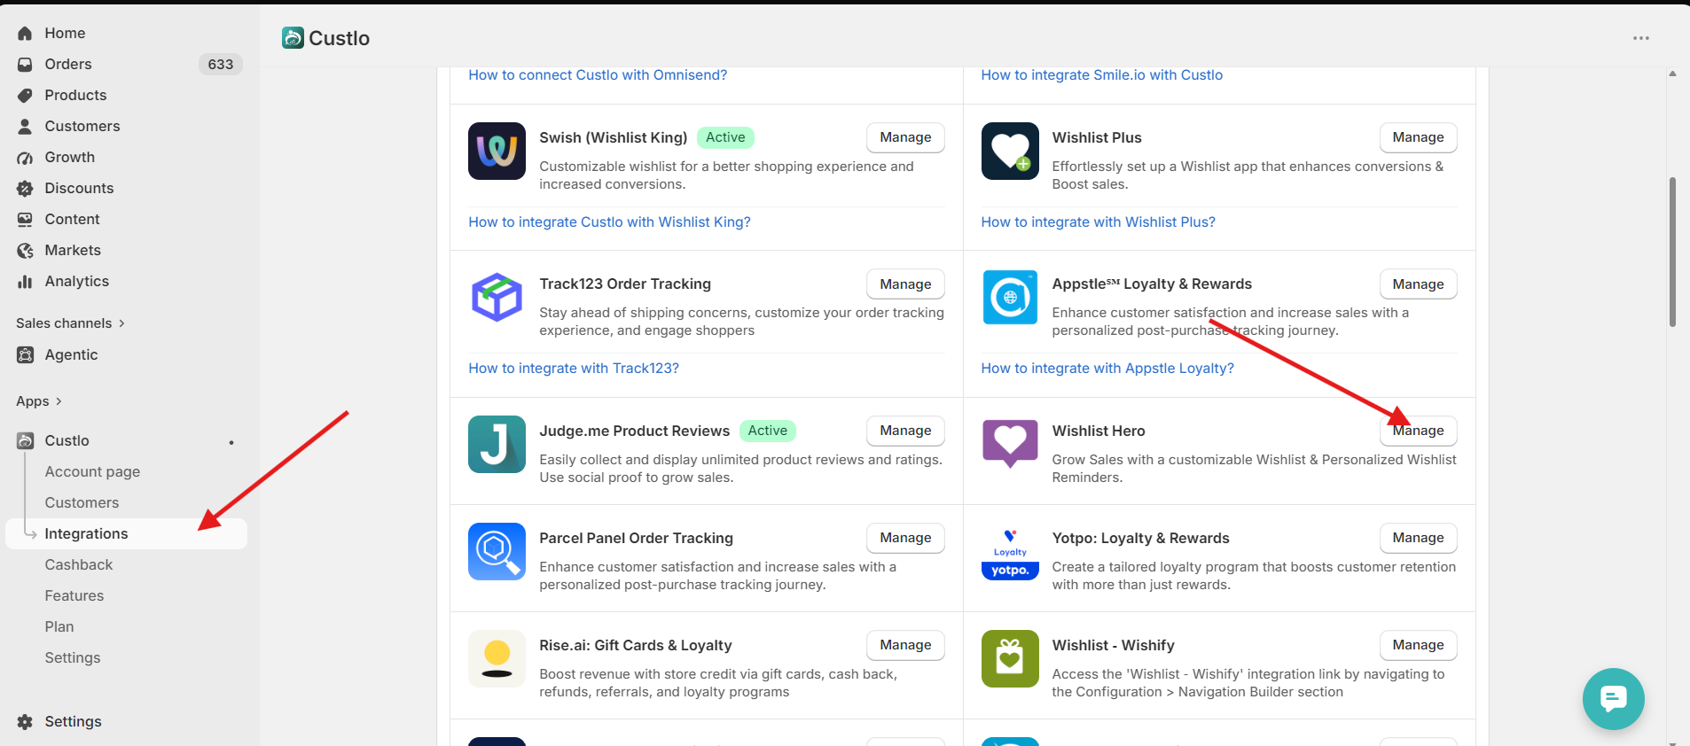Screen dimensions: 1690x746
Task: Select Integrations in Custlo menu
Action: (127, 533)
